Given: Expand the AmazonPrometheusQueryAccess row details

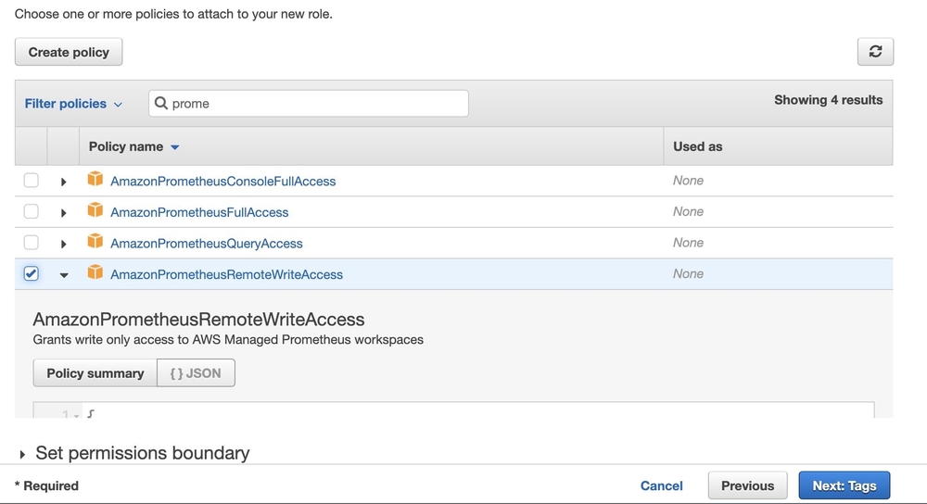Looking at the screenshot, I should click(63, 244).
